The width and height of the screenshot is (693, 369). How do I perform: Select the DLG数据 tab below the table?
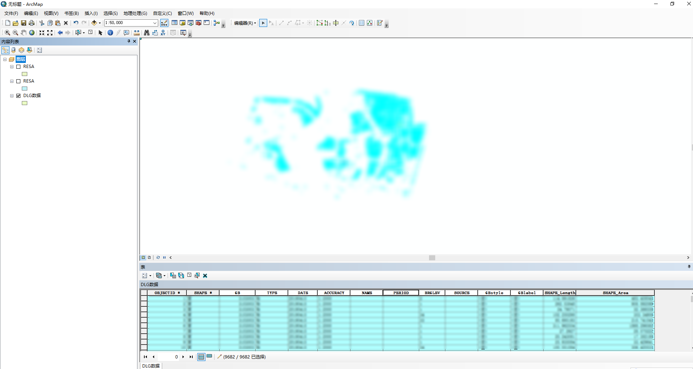click(x=151, y=366)
